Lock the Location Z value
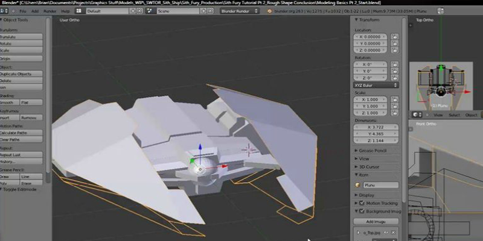 pos(394,50)
